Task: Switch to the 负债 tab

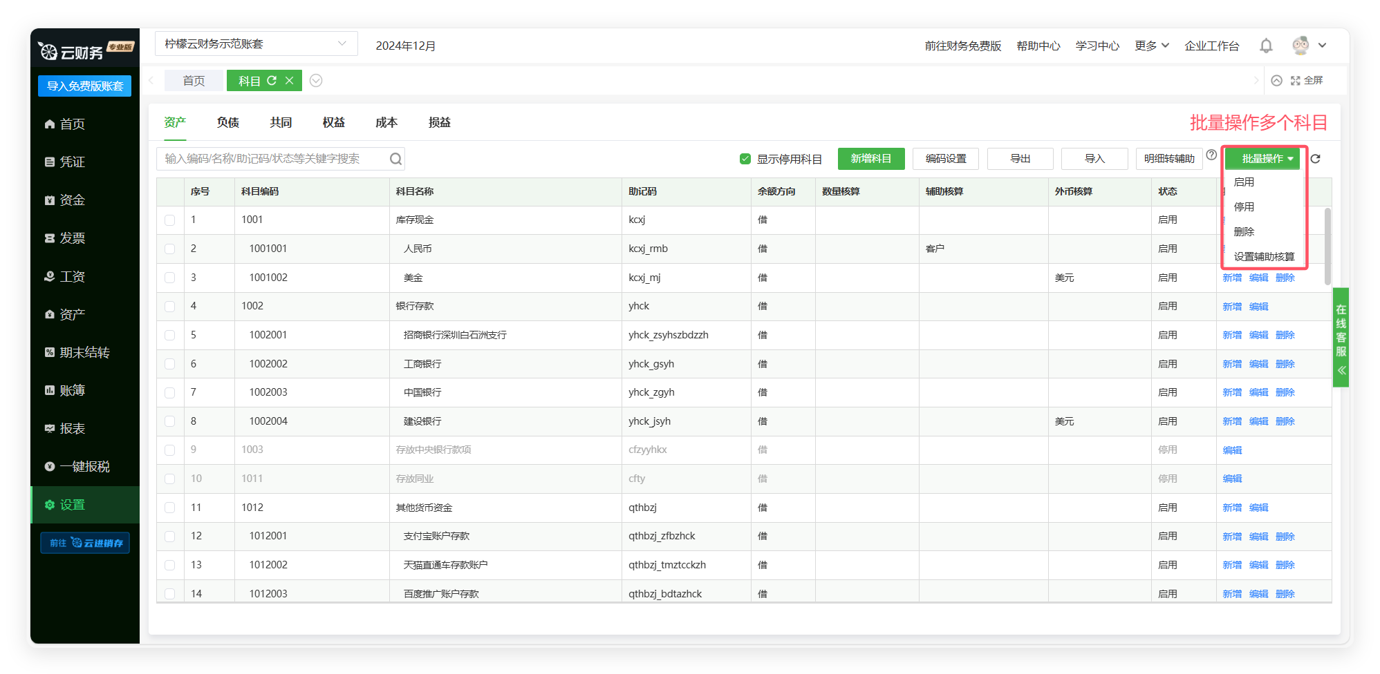Action: (x=227, y=122)
